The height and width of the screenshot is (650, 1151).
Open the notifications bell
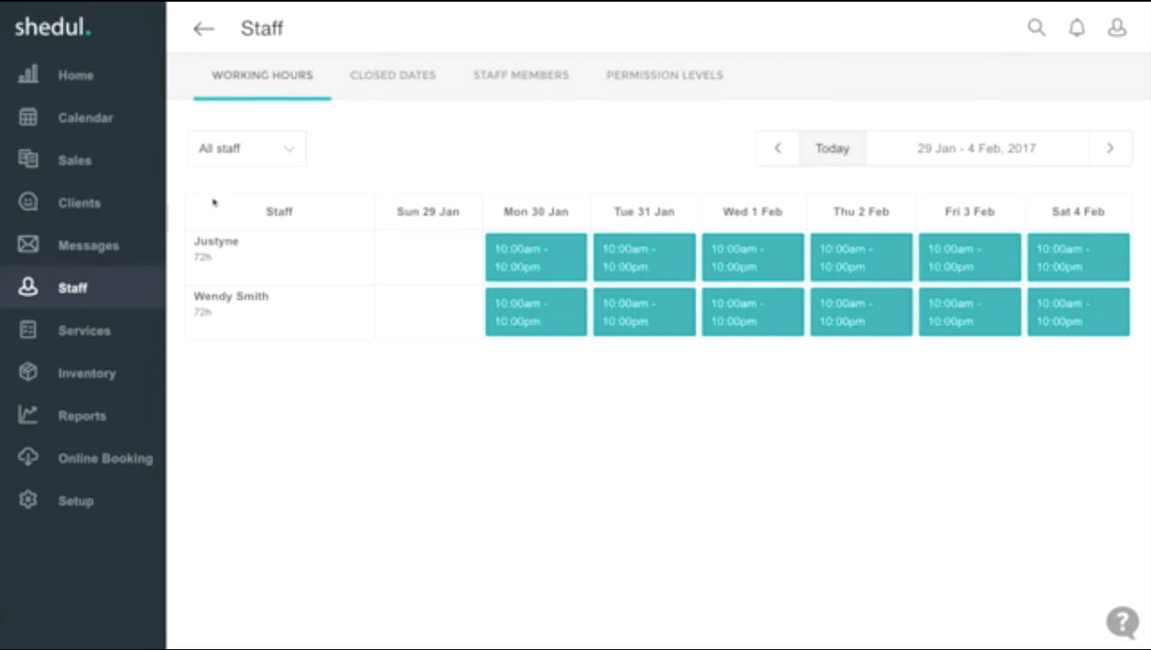pos(1077,27)
